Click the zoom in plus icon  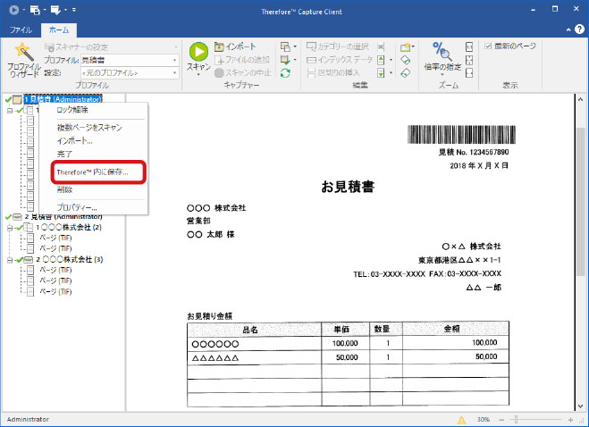[x=570, y=419]
